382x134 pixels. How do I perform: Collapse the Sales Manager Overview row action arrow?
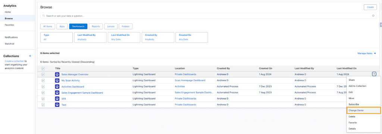374,74
